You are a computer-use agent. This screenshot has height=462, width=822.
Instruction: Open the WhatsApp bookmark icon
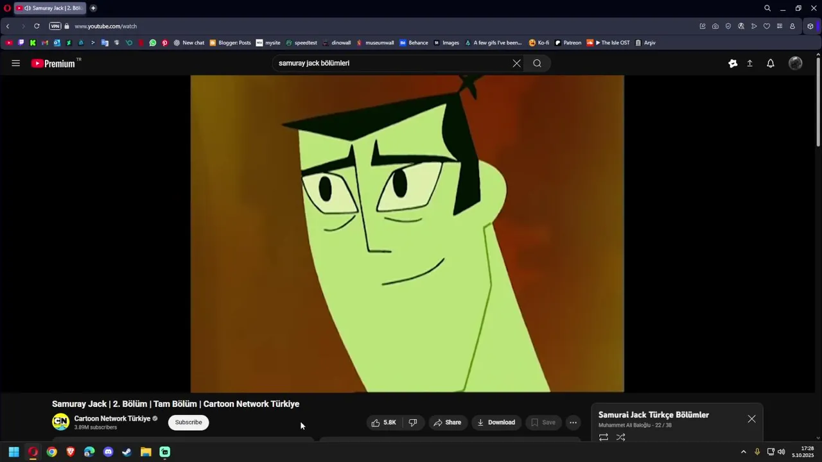[x=153, y=43]
